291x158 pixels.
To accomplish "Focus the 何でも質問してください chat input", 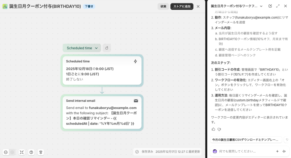I will pos(244,151).
